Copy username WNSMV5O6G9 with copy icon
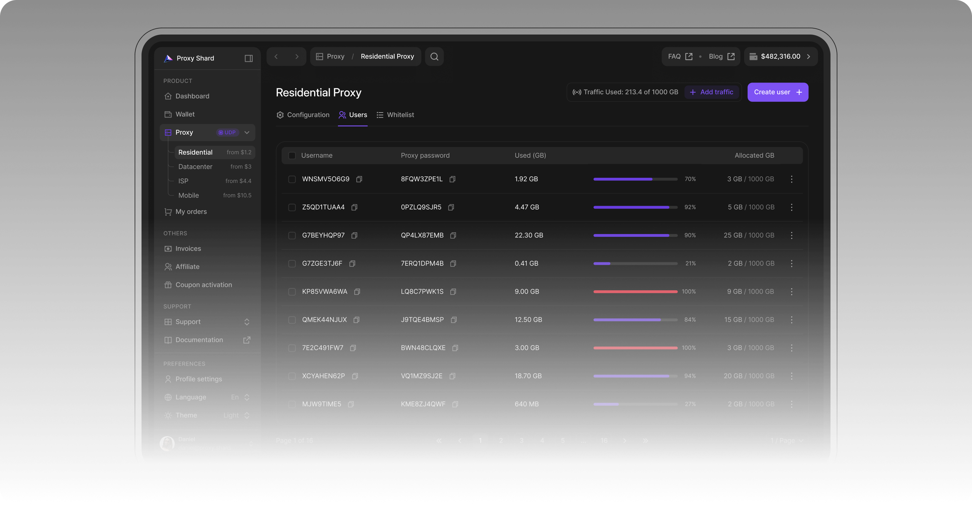The image size is (972, 505). tap(359, 179)
